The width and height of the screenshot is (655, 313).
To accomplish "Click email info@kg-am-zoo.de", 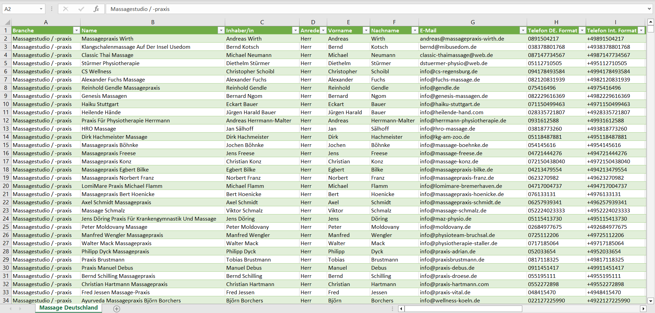I will coord(472,137).
